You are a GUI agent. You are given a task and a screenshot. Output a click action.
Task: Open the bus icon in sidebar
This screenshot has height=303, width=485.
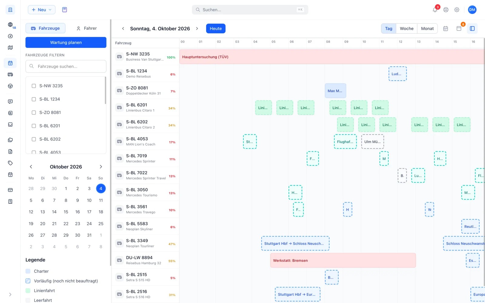coord(10,75)
